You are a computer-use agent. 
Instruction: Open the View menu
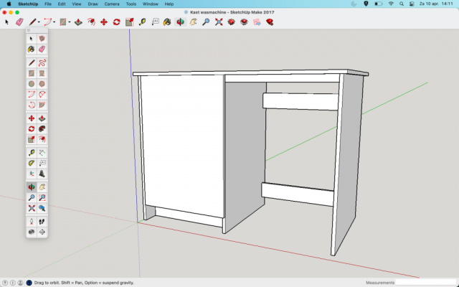(x=77, y=4)
